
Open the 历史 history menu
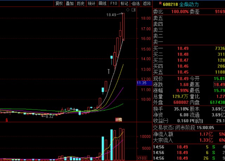point(81,4)
